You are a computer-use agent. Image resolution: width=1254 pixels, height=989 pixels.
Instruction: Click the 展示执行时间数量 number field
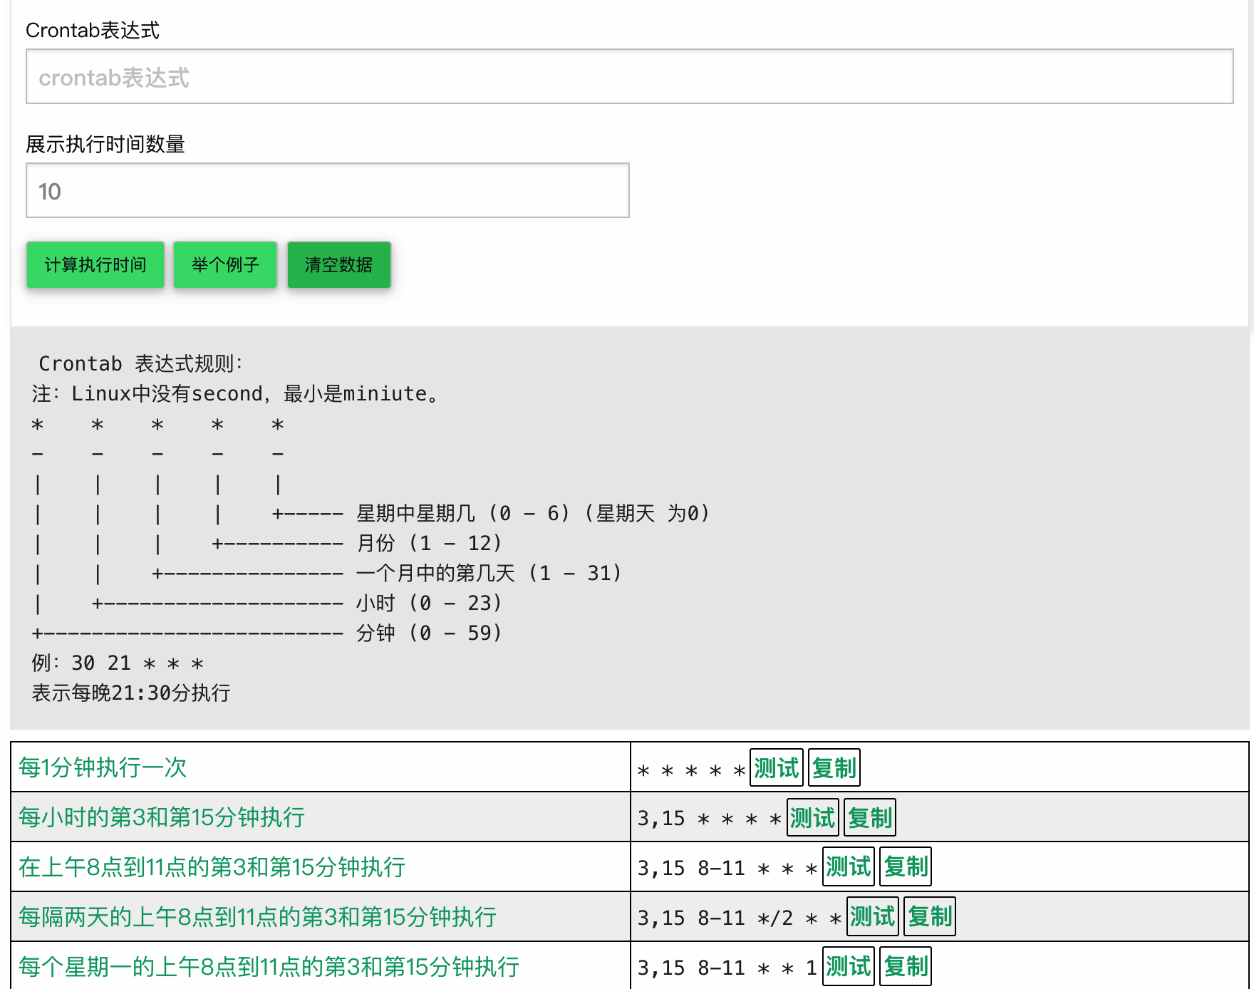[x=326, y=190]
